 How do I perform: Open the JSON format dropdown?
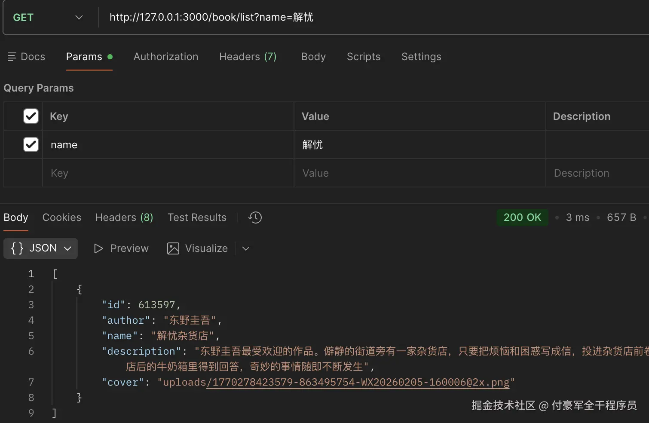pyautogui.click(x=41, y=248)
